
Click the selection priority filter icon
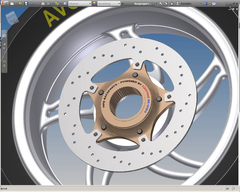(x=57, y=4)
